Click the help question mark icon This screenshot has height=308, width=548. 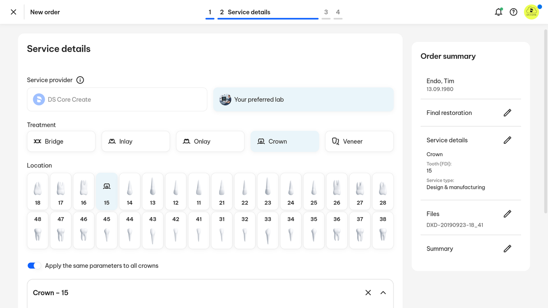(x=513, y=12)
